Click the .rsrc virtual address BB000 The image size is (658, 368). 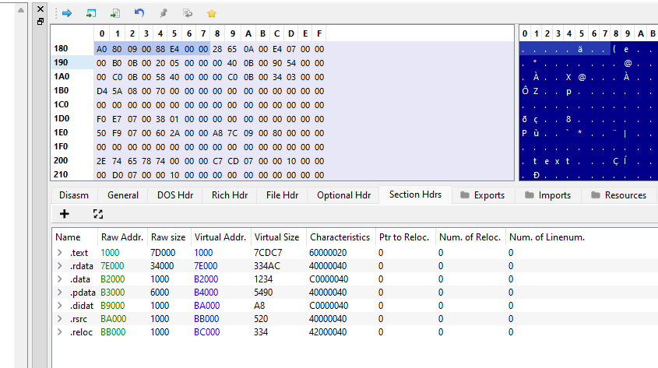coord(206,319)
